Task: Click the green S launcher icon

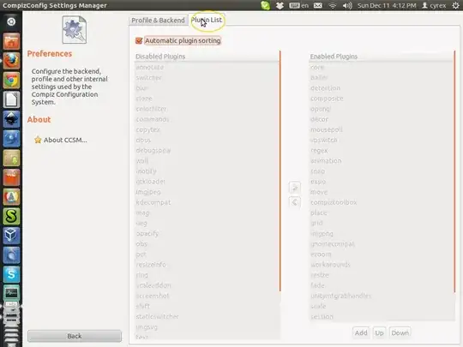Action: click(11, 216)
